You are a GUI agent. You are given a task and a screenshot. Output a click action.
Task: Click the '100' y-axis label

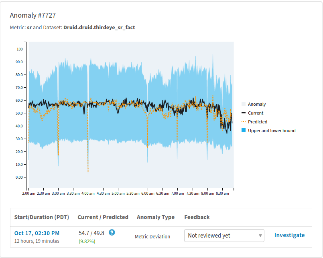click(20, 49)
